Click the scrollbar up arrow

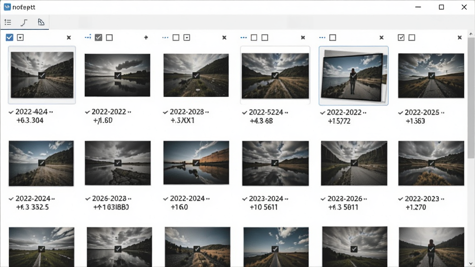coord(471,33)
